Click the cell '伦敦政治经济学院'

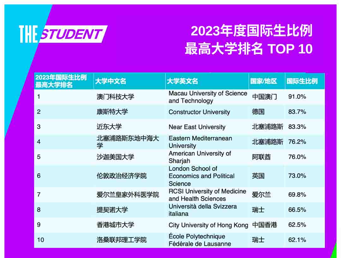[122, 176]
